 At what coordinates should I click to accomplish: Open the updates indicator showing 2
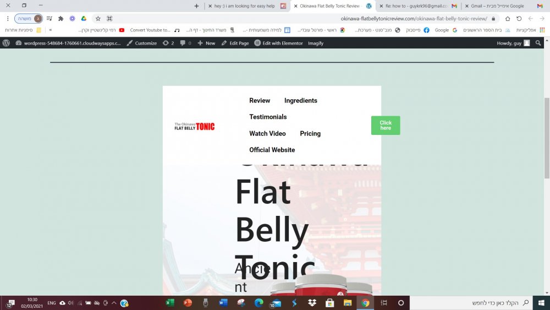click(168, 43)
